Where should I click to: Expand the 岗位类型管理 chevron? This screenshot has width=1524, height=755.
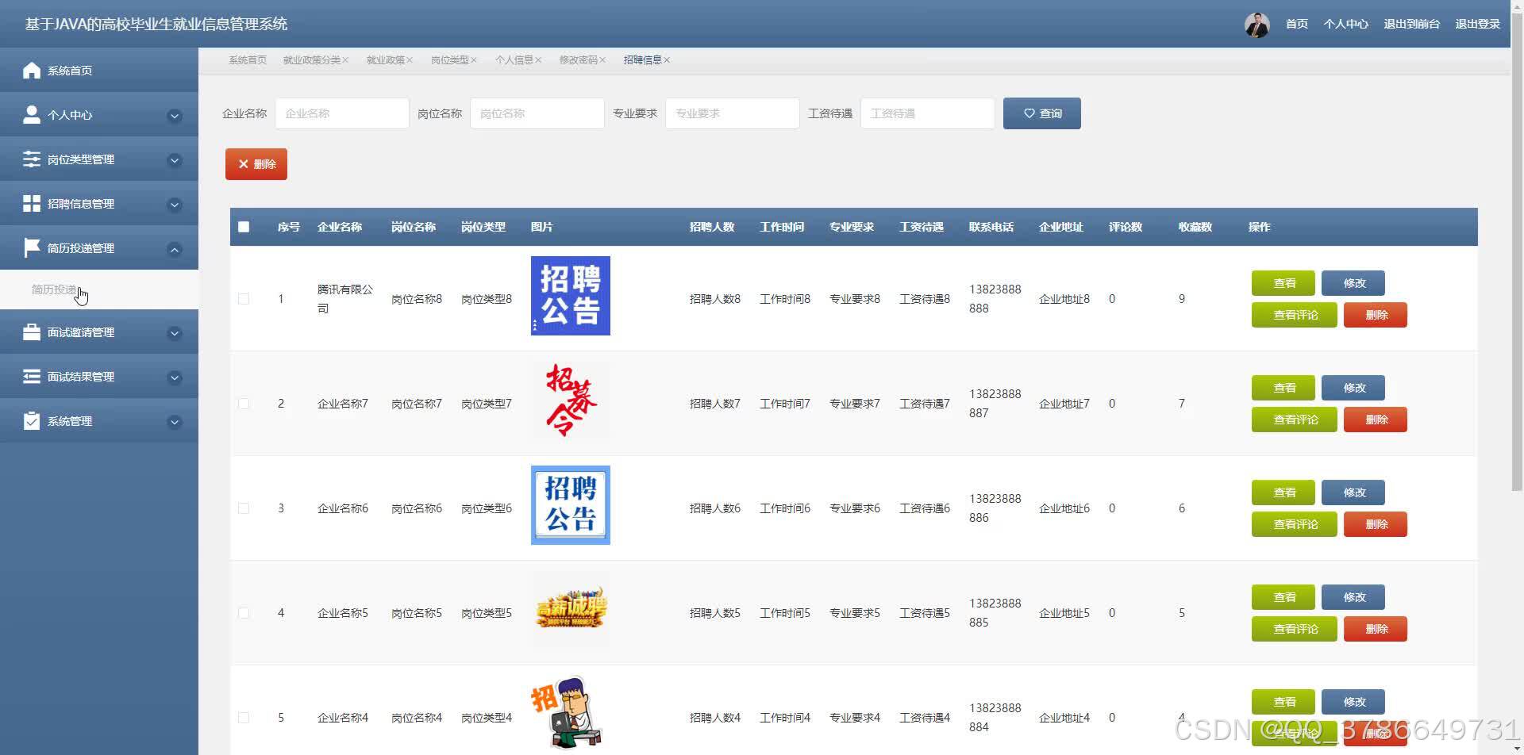coord(175,161)
